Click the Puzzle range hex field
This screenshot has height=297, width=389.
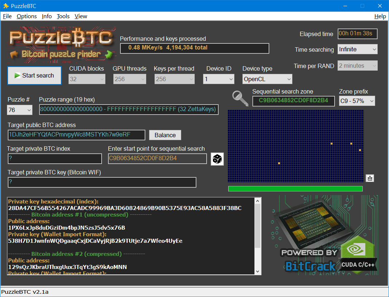[x=129, y=110]
